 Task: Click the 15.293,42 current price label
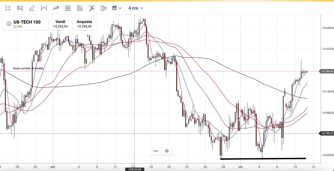(327, 71)
